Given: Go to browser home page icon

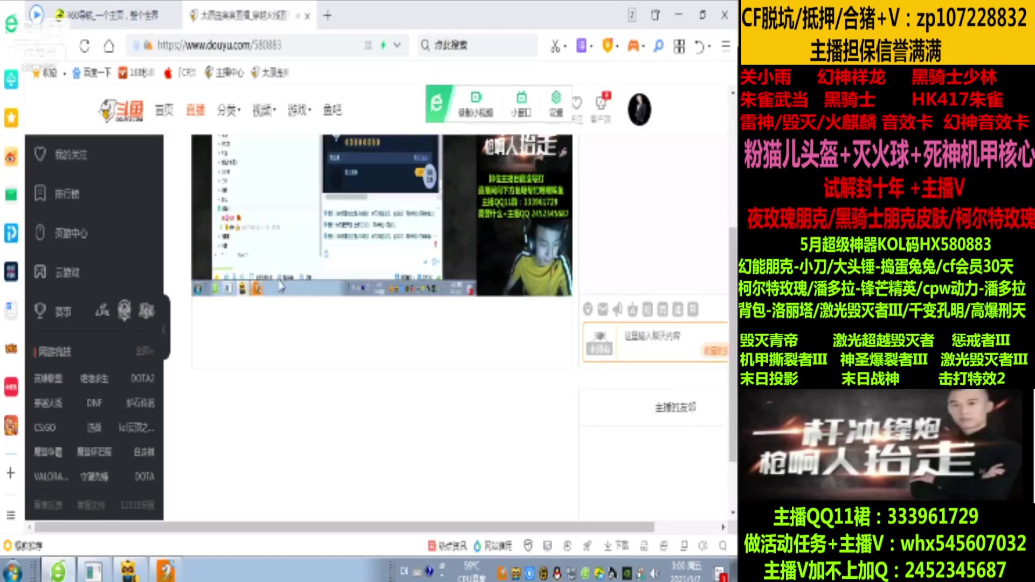Looking at the screenshot, I should coord(109,46).
